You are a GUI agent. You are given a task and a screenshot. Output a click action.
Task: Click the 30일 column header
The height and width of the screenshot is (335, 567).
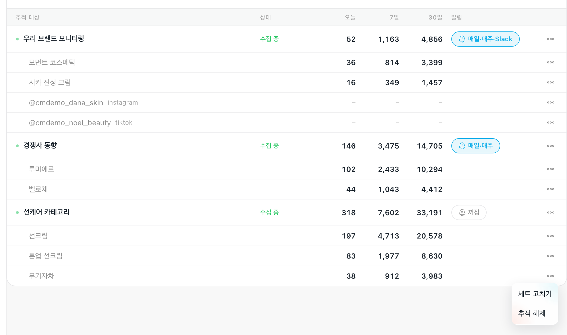pyautogui.click(x=435, y=17)
